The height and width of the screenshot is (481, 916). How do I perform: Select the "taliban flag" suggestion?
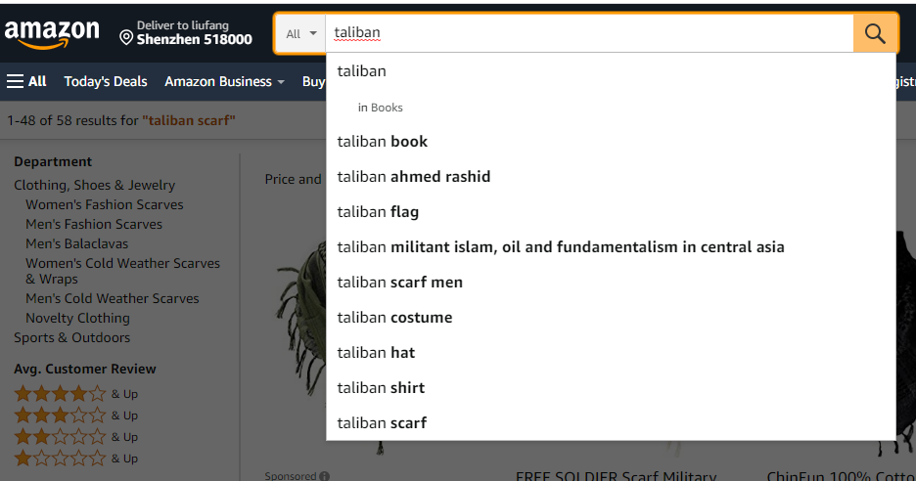coord(378,212)
